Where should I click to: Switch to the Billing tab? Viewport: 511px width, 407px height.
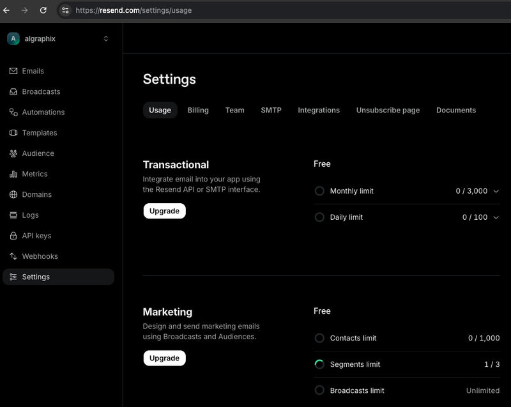point(198,110)
